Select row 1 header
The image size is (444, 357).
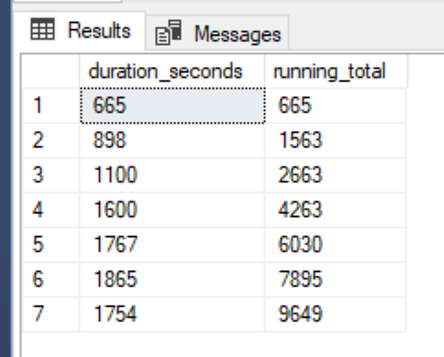(x=50, y=105)
